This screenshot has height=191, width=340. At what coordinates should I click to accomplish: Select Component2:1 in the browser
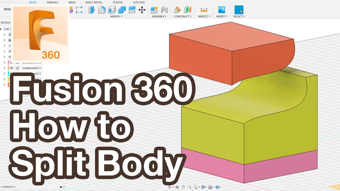point(32,68)
